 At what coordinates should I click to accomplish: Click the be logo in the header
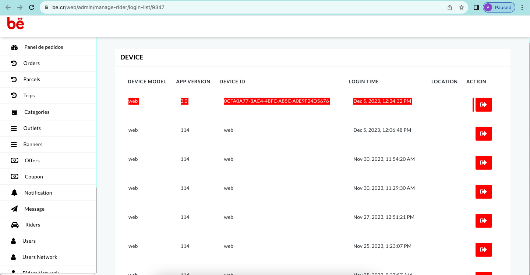16,23
